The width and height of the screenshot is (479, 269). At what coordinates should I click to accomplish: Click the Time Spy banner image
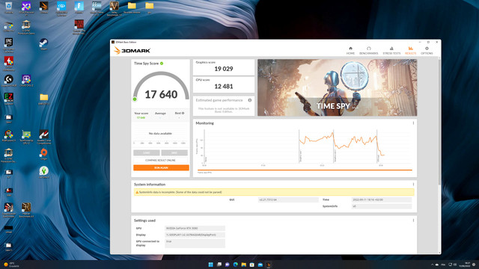pos(337,87)
